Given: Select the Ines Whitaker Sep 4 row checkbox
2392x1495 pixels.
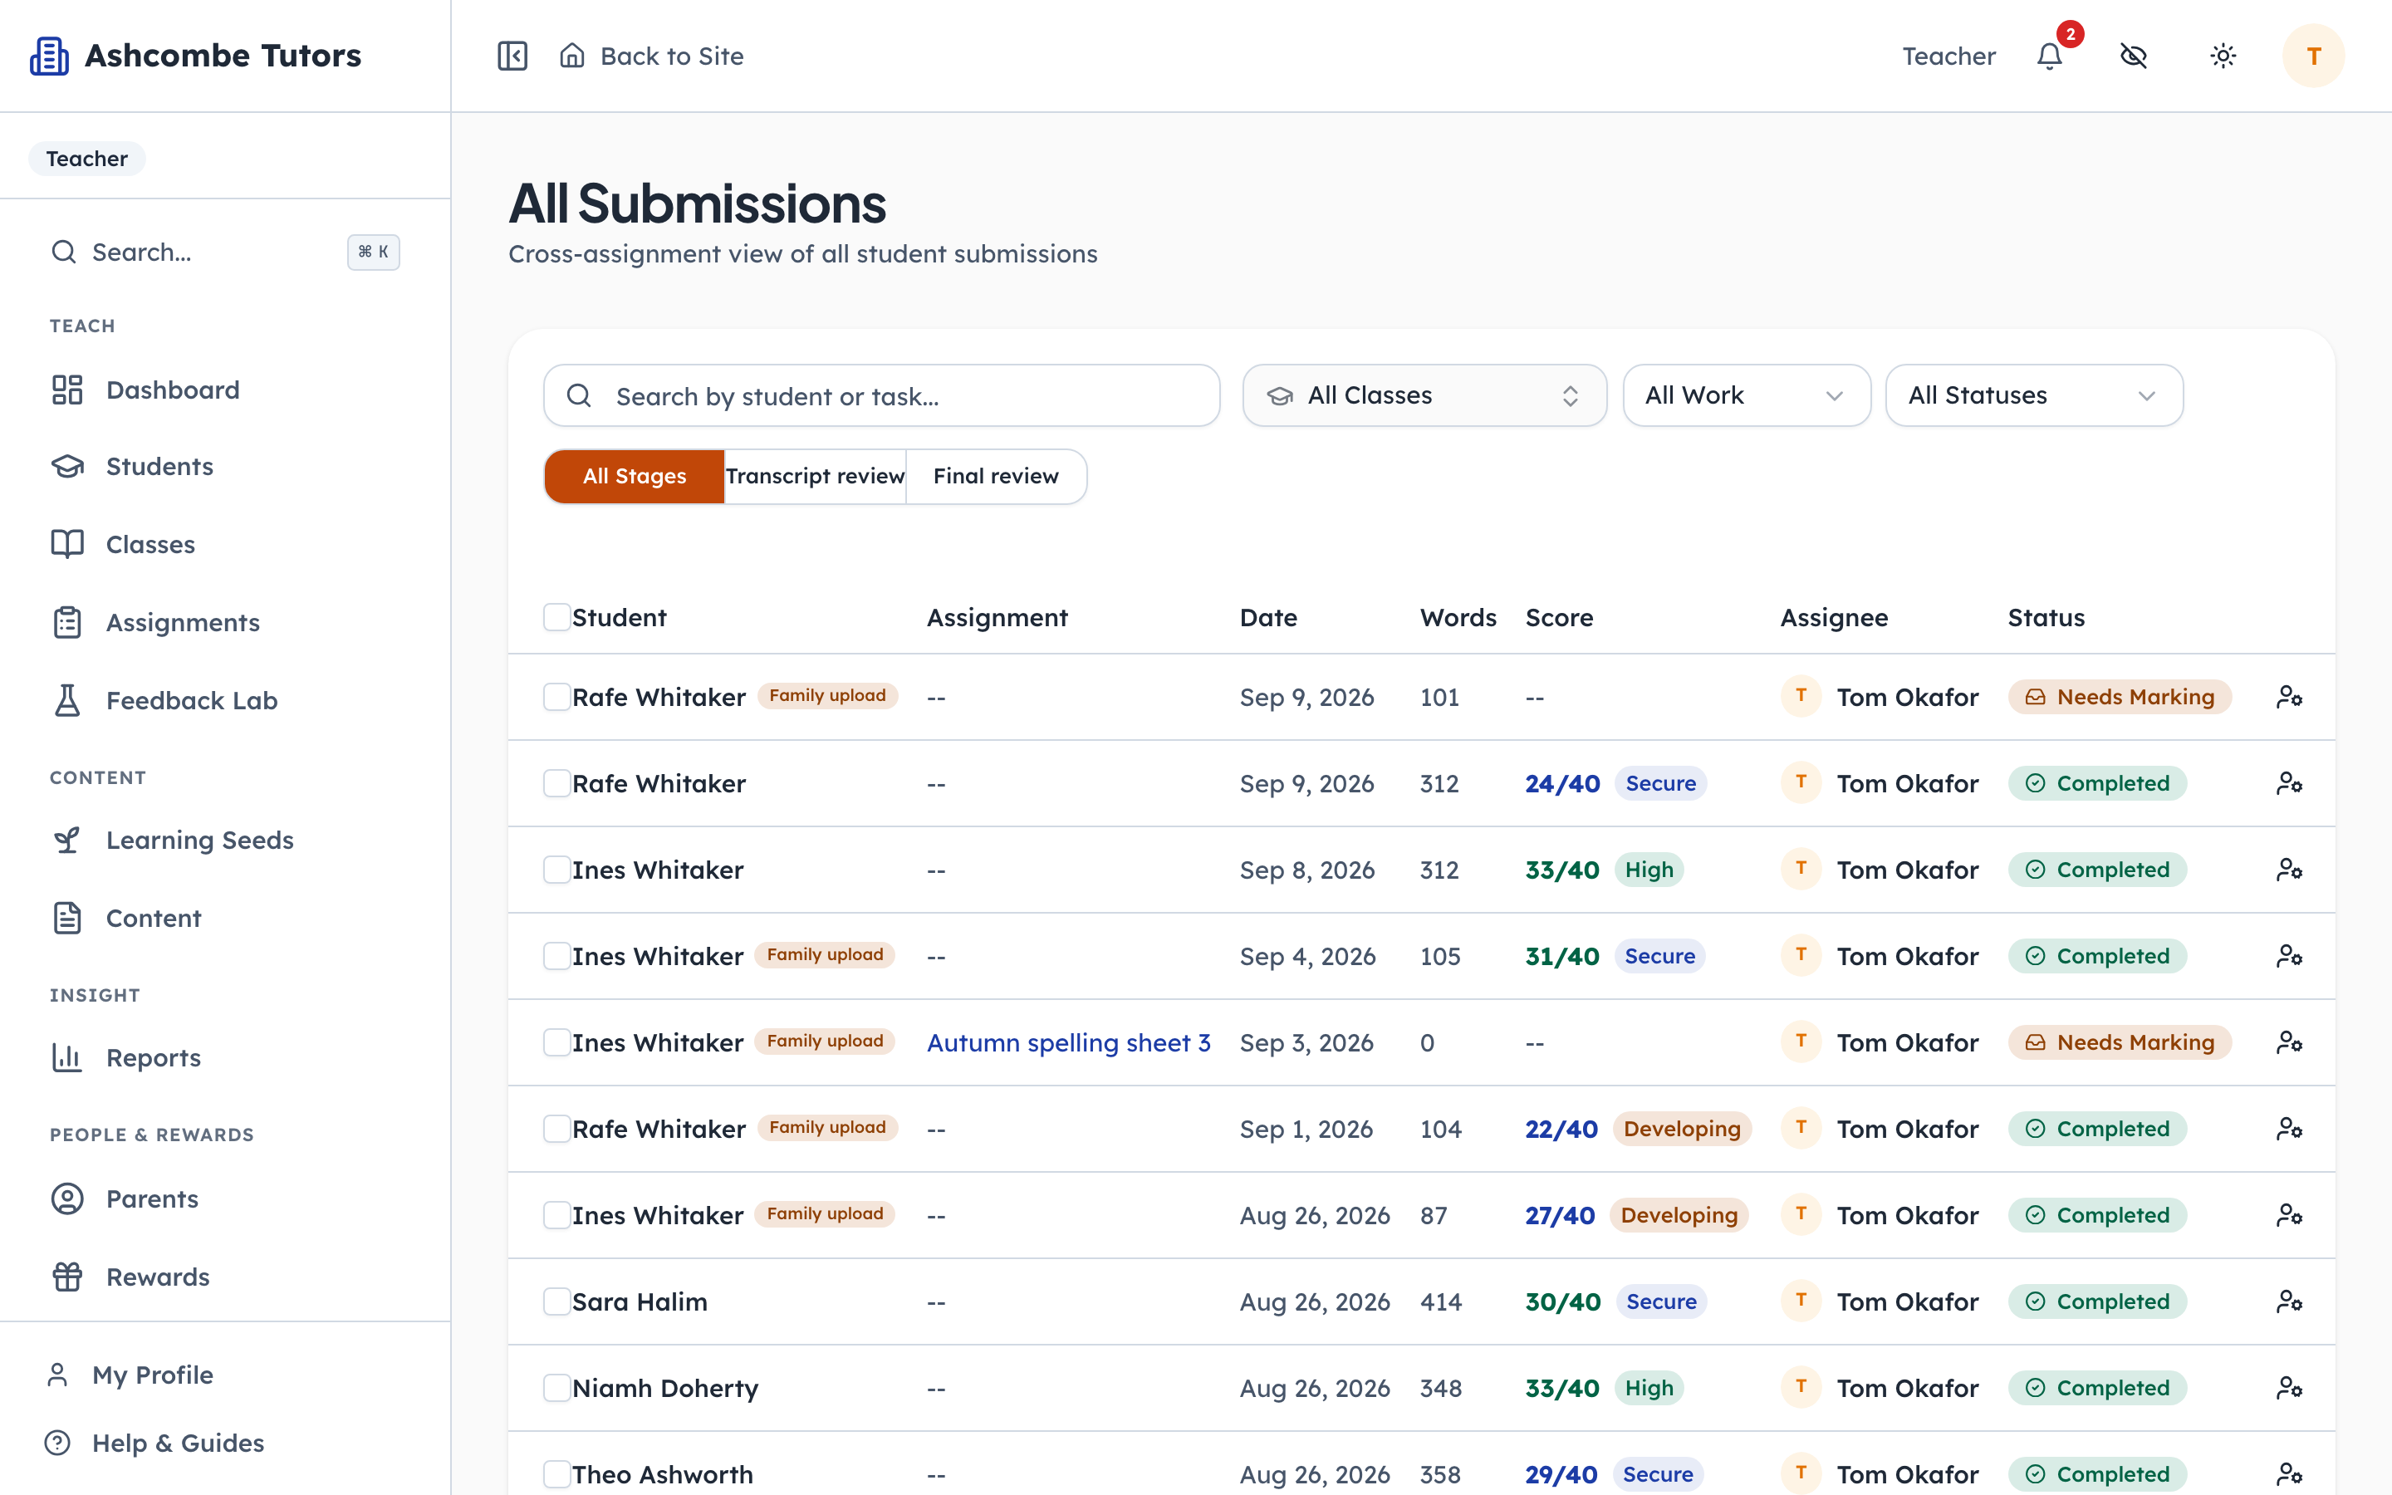Looking at the screenshot, I should 556,956.
